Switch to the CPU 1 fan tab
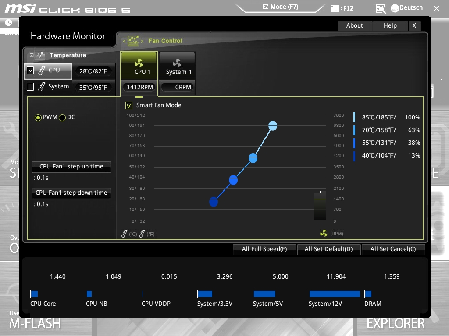 click(x=139, y=73)
